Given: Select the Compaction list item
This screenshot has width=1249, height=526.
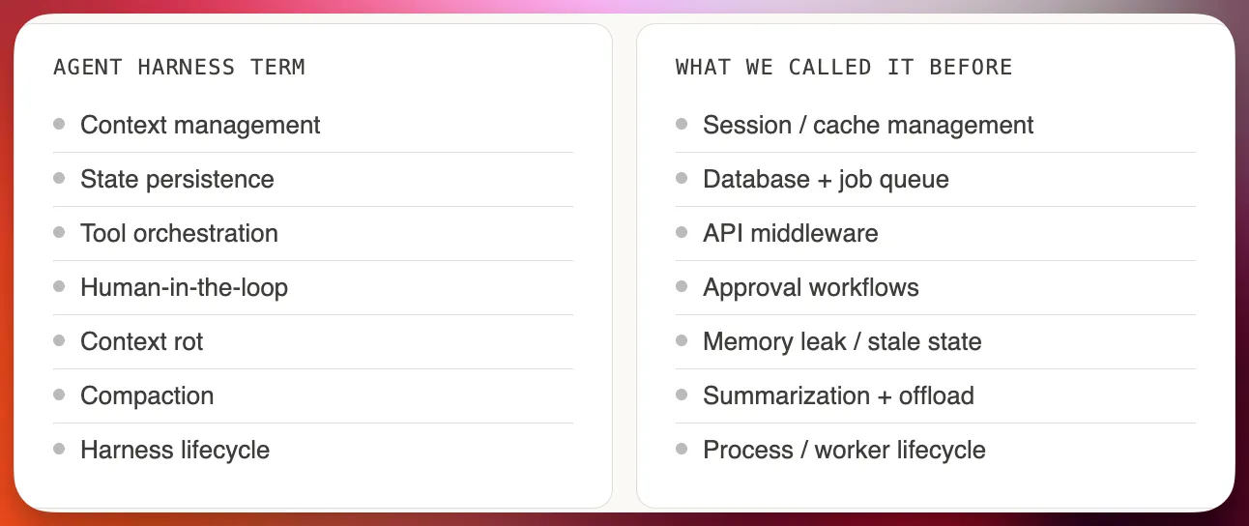Looking at the screenshot, I should (x=313, y=395).
